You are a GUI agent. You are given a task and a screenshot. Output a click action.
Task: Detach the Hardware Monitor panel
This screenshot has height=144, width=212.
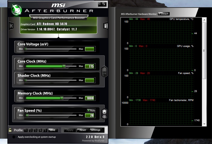(164, 14)
